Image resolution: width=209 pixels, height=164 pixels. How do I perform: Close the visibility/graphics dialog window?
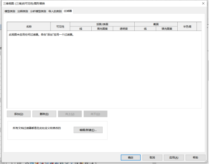coord(203,3)
